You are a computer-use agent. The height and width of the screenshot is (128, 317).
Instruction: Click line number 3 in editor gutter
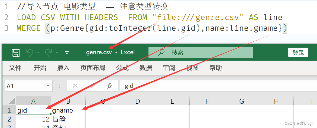(x=7, y=28)
